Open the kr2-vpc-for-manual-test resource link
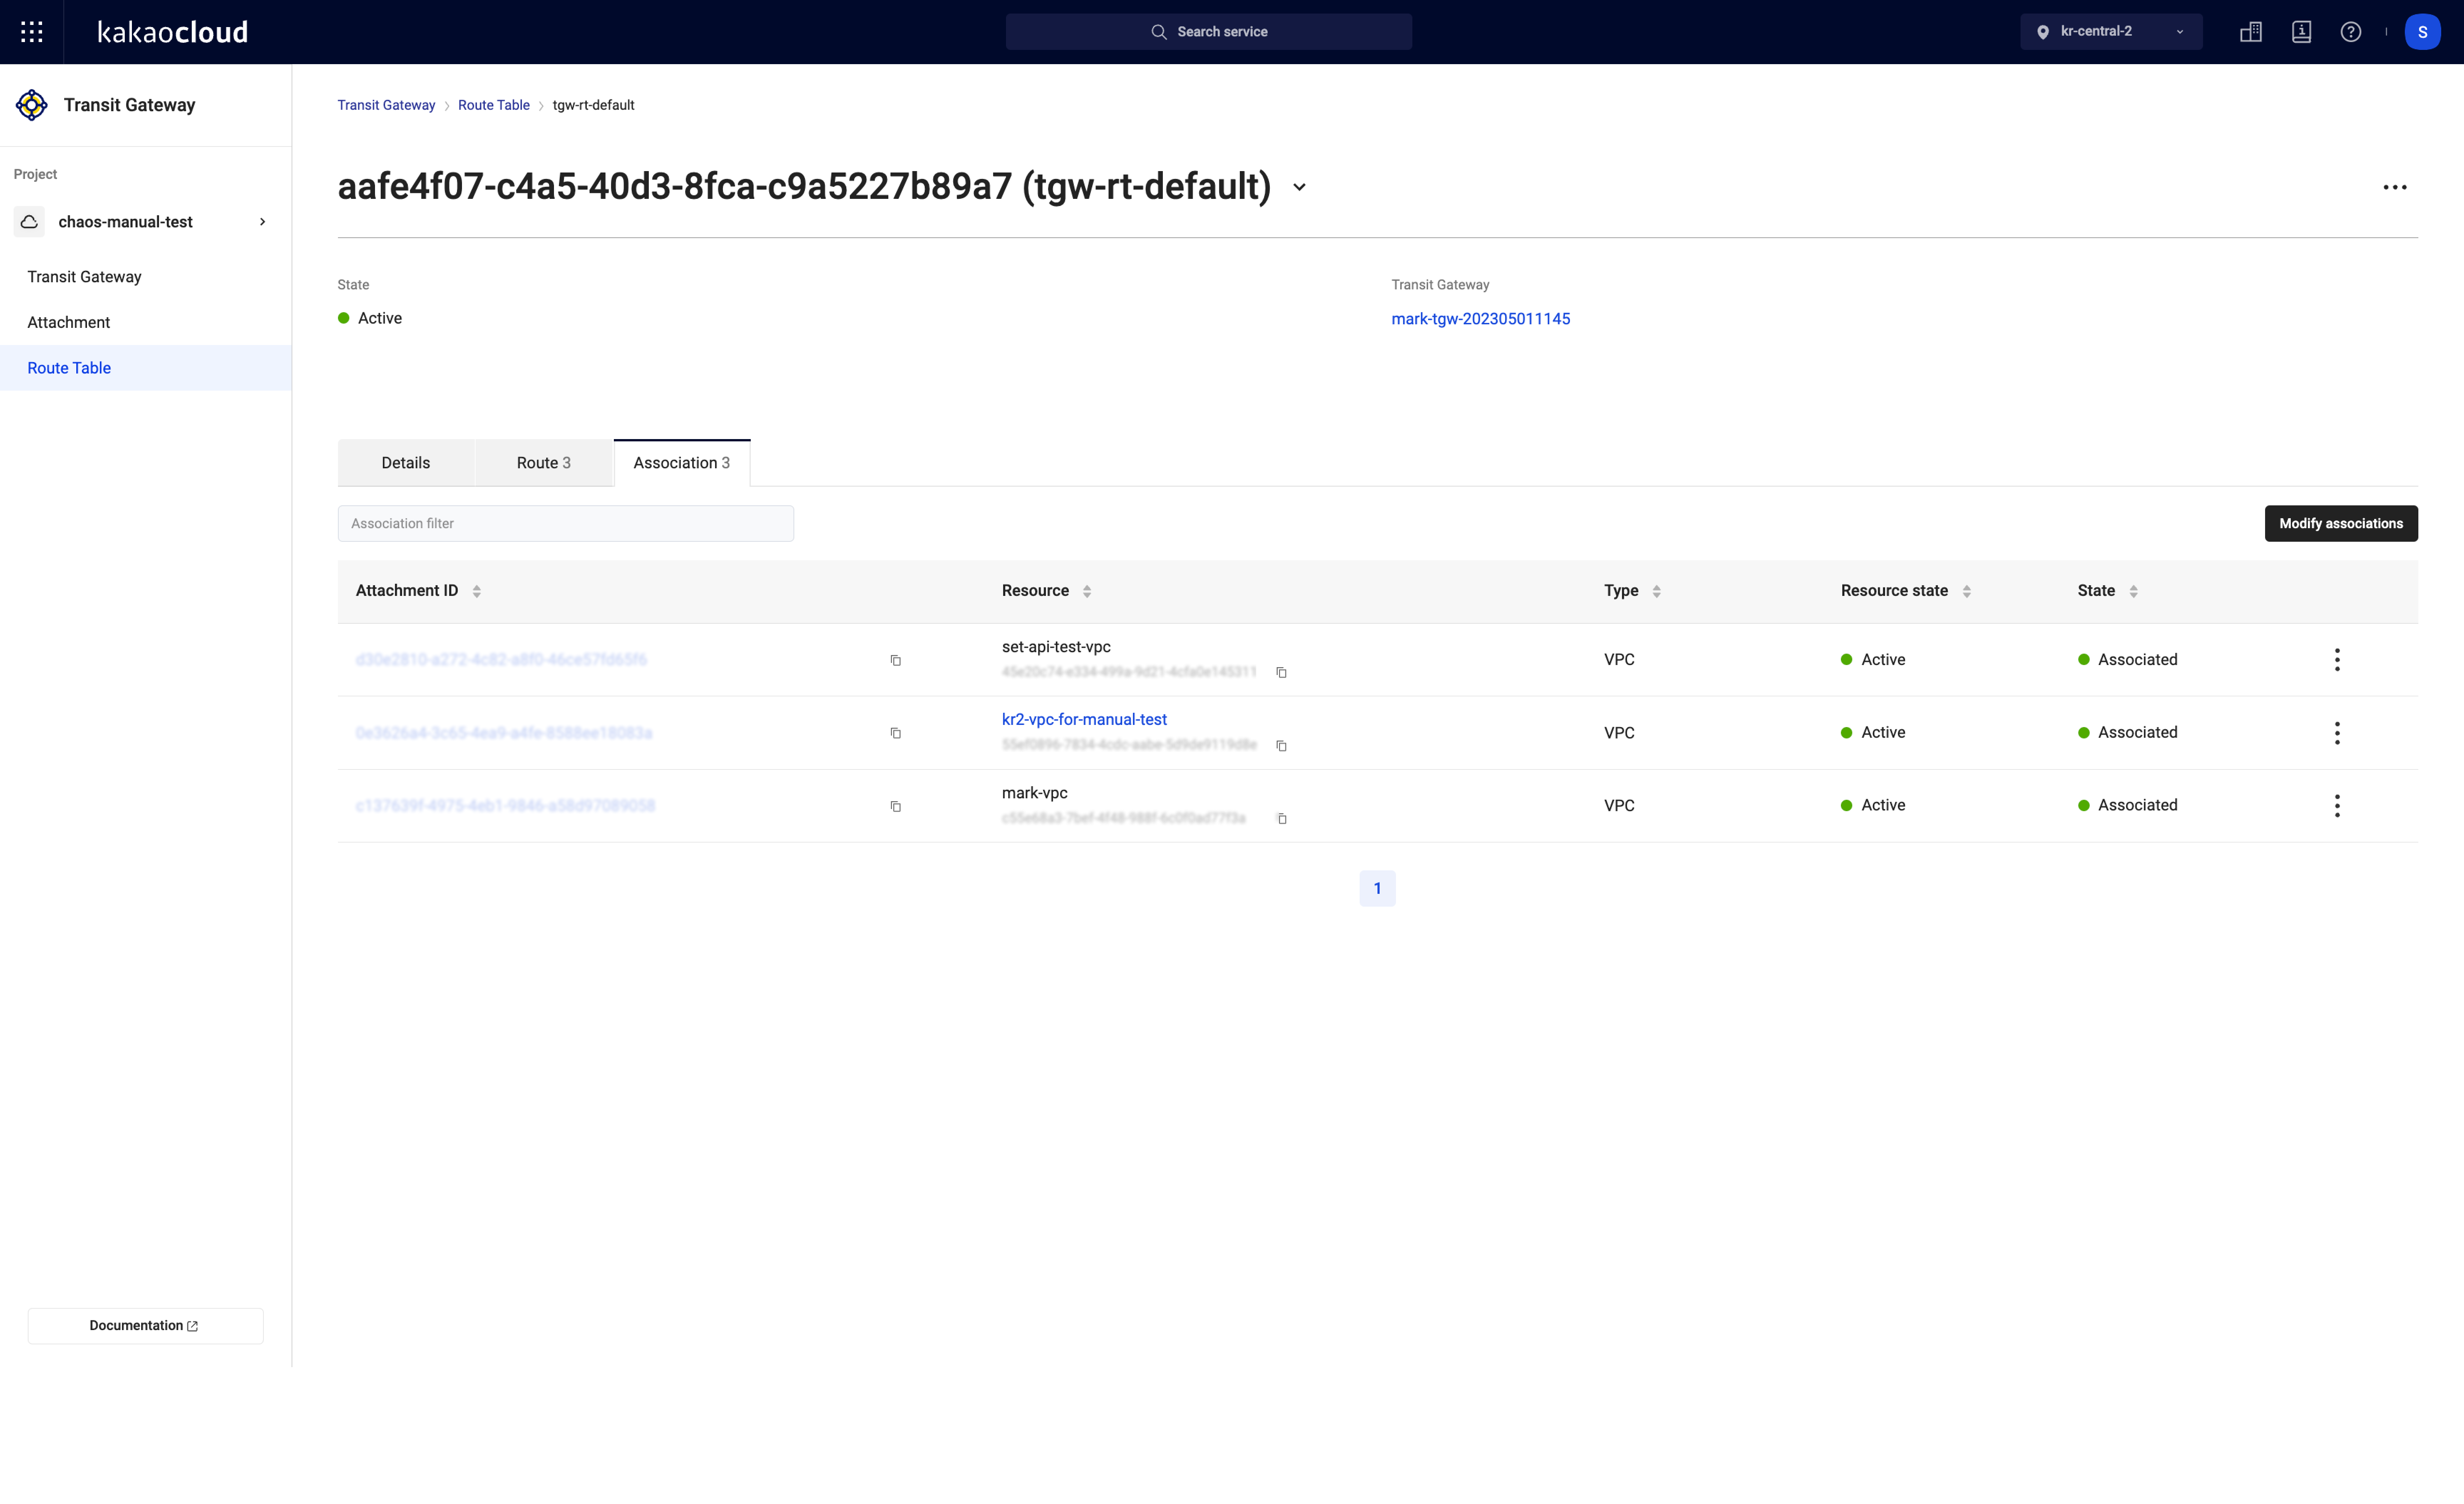The width and height of the screenshot is (2464, 1504). [1084, 720]
